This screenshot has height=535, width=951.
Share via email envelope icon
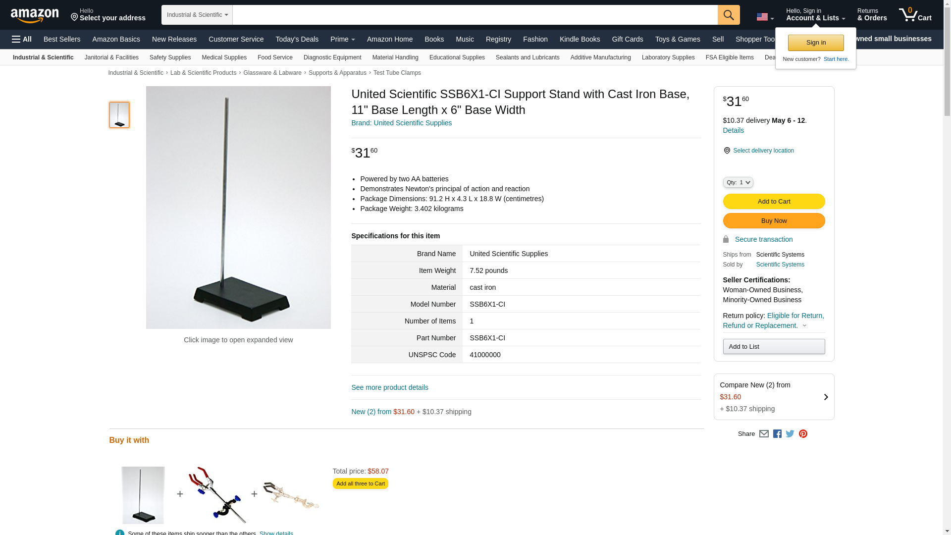(x=764, y=434)
